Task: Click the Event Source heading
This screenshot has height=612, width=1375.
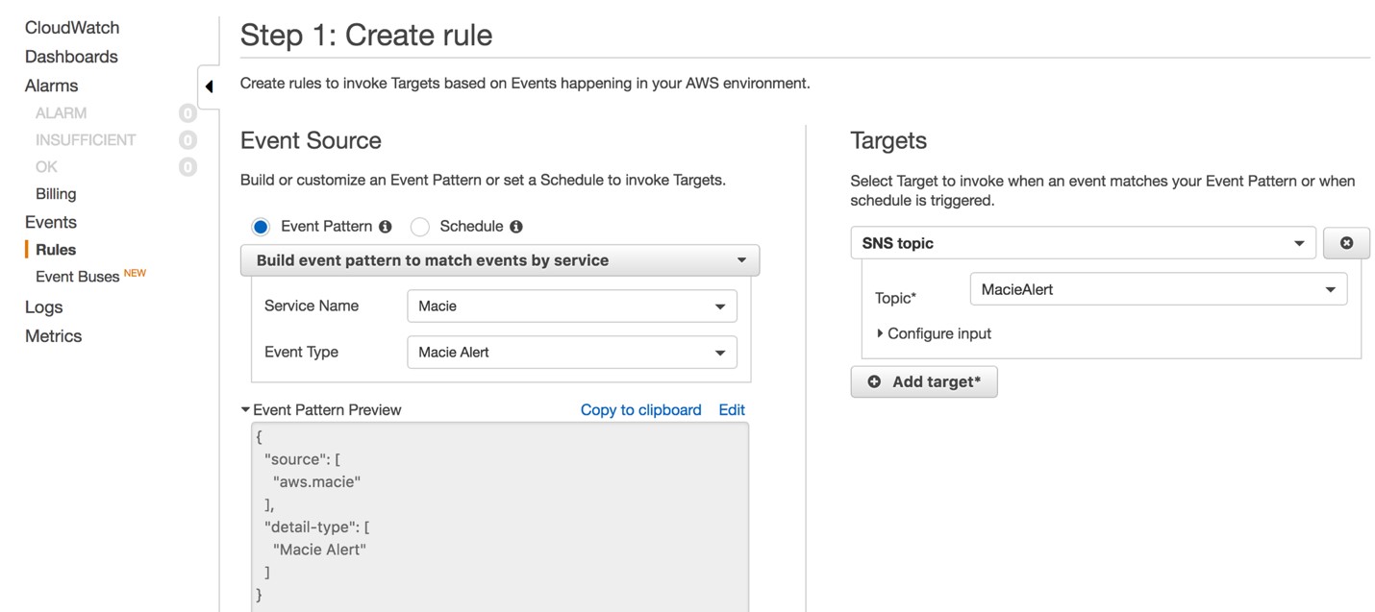Action: pyautogui.click(x=311, y=140)
